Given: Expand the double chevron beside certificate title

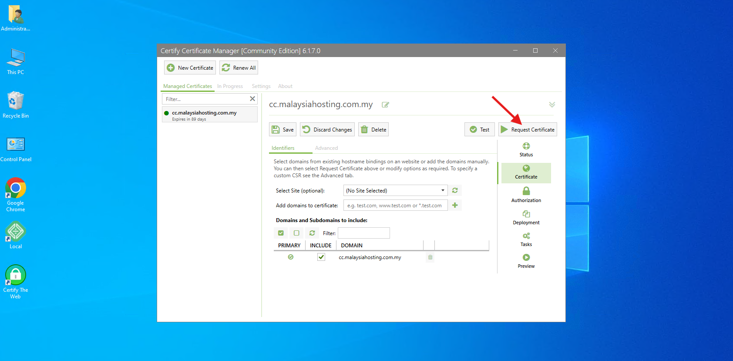Looking at the screenshot, I should [552, 105].
